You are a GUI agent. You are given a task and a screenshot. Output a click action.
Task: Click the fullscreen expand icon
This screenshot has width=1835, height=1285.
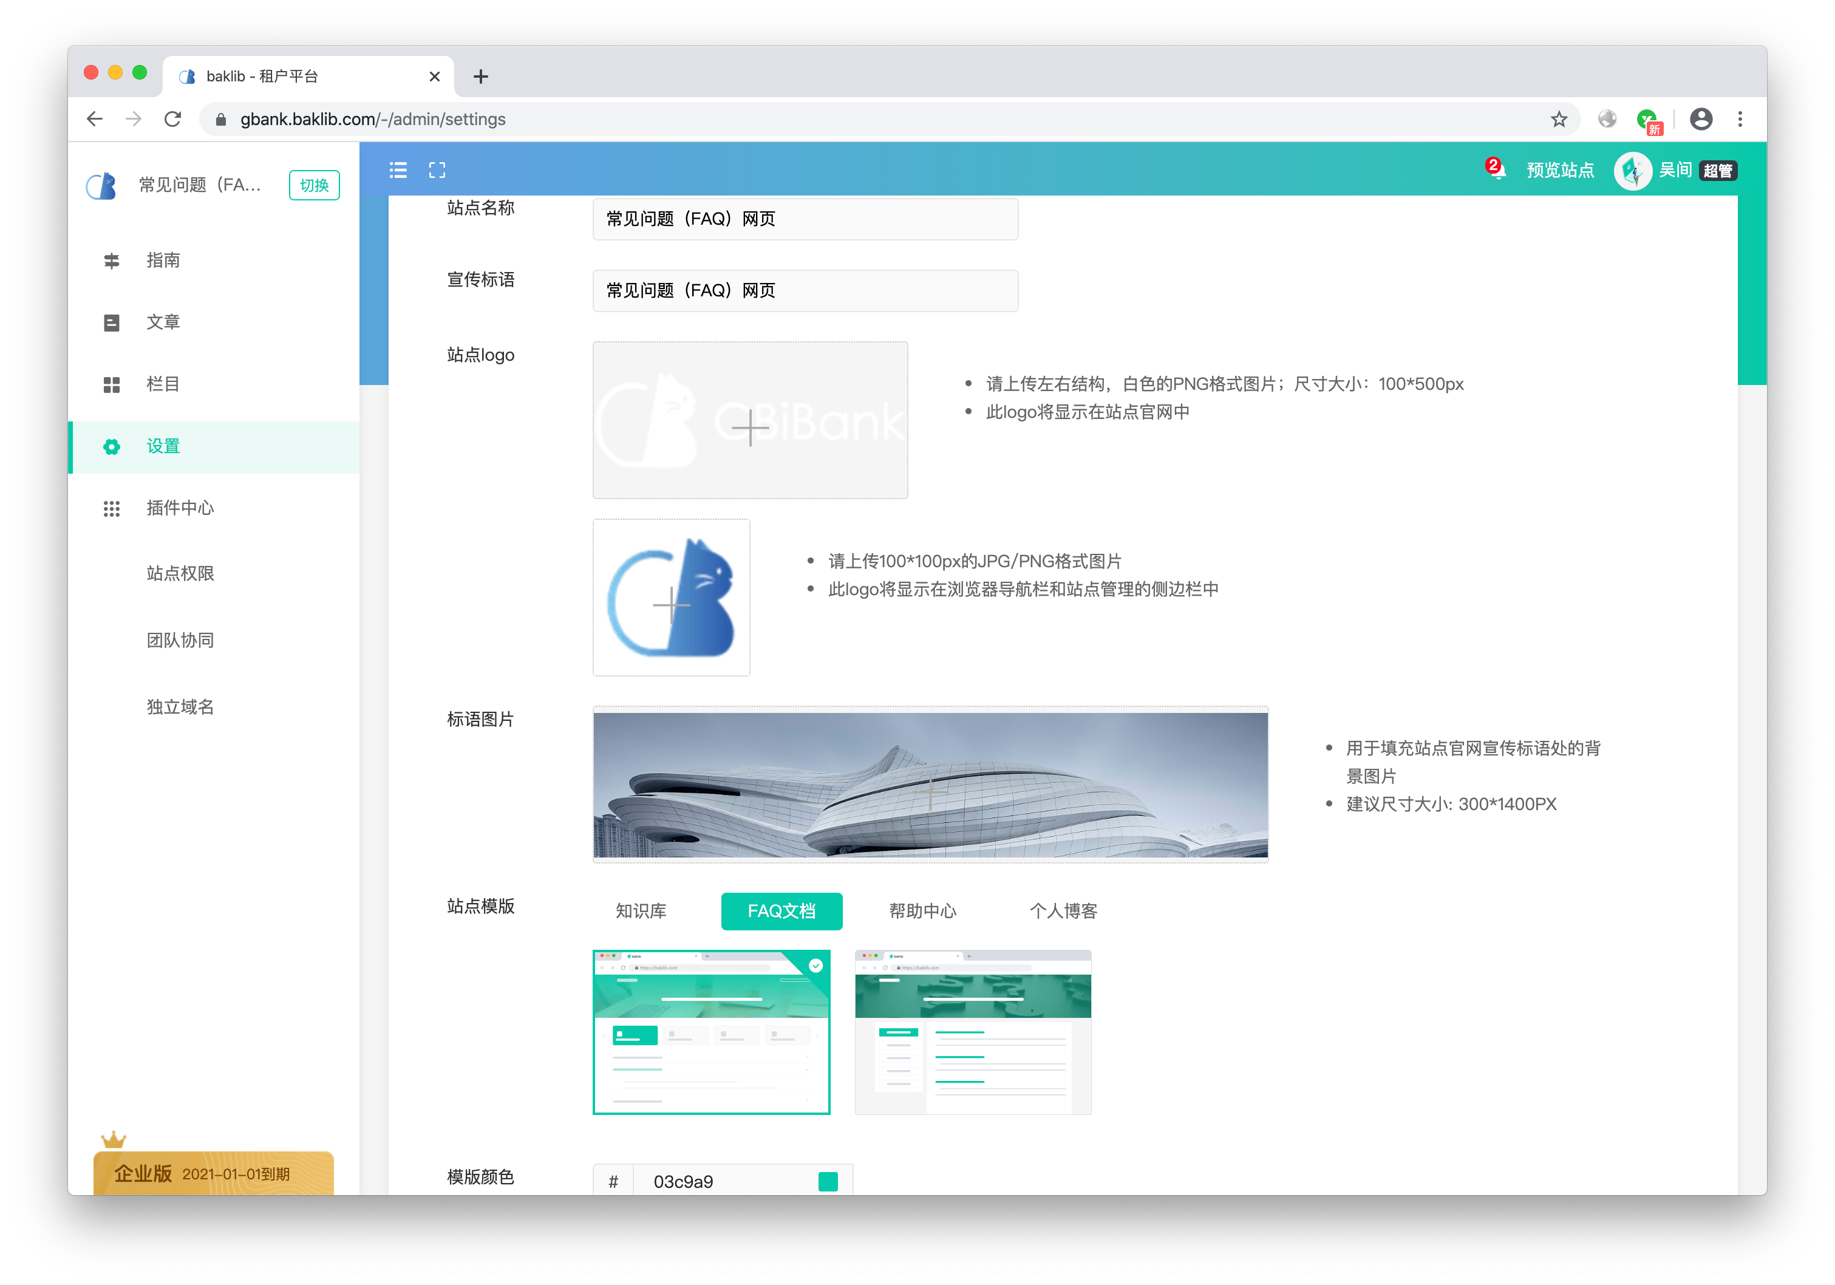click(x=437, y=169)
